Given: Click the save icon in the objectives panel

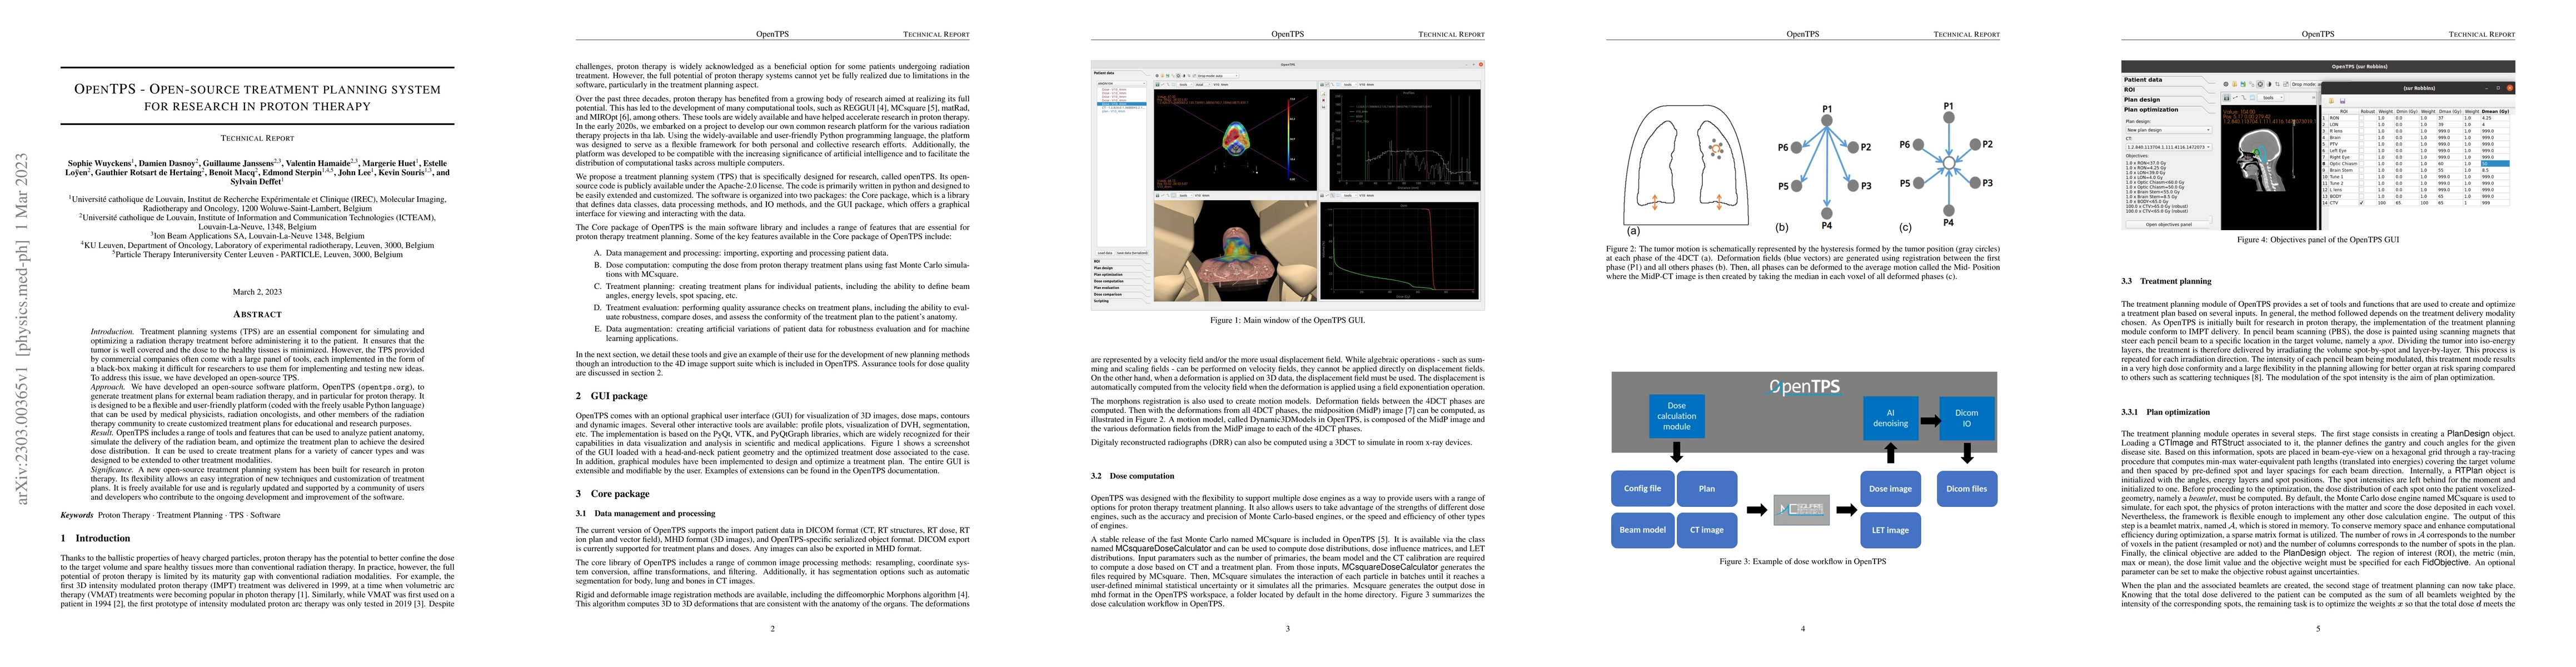Looking at the screenshot, I should [x=2343, y=101].
